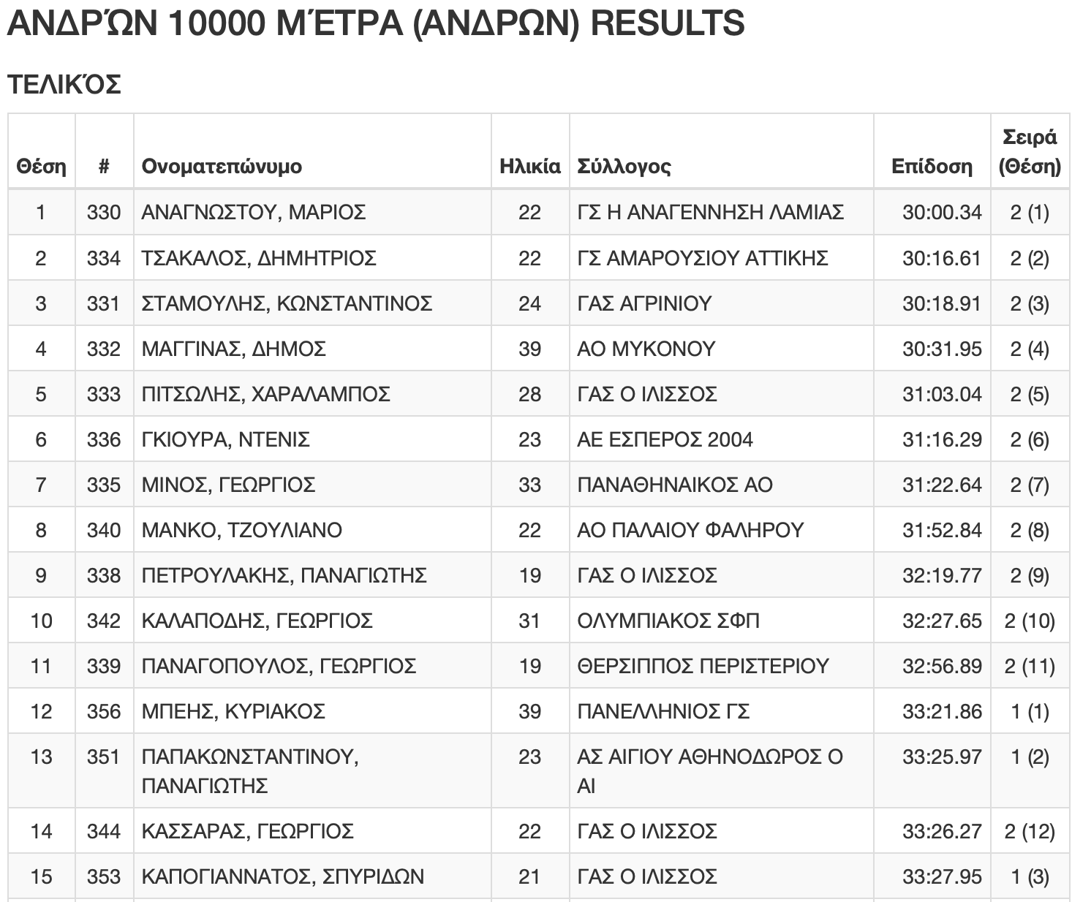The width and height of the screenshot is (1072, 902).
Task: Click the time 31:03.04
Action: pos(942,394)
